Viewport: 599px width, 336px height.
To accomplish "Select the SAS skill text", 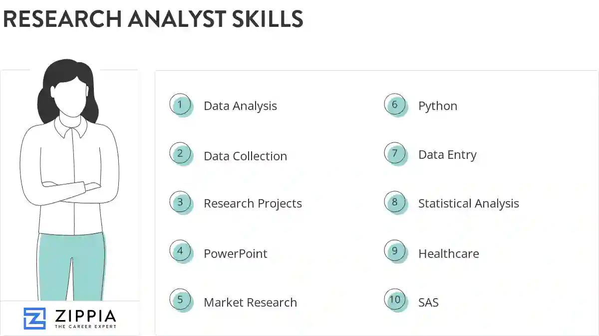I will click(428, 303).
